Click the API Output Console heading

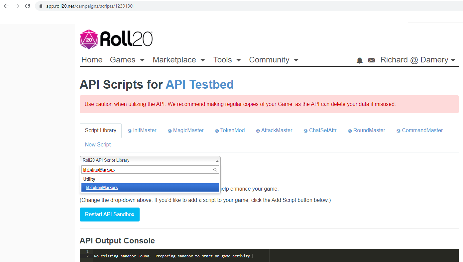pos(117,241)
